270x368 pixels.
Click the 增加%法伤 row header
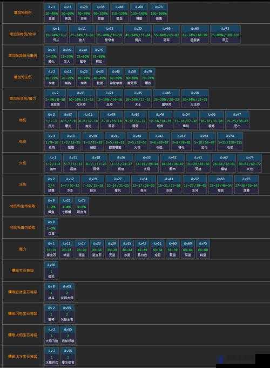[23, 77]
